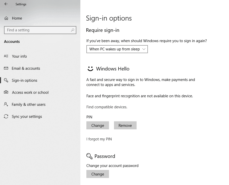Click the Settings window title

[21, 4]
